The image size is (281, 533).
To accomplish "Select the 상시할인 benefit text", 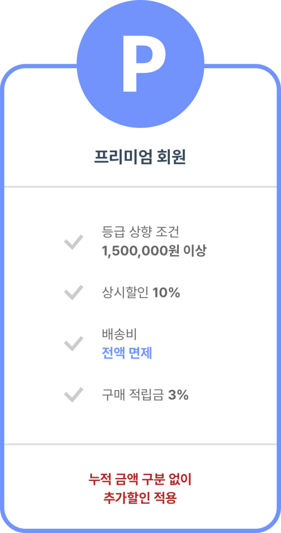I will click(x=125, y=293).
